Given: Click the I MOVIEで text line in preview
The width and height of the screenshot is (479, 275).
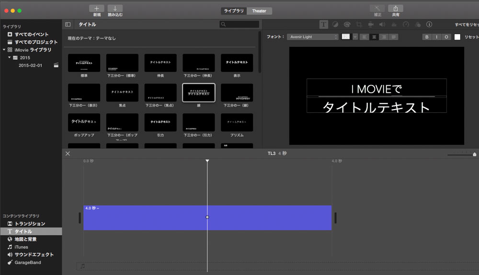Looking at the screenshot, I should 376,89.
